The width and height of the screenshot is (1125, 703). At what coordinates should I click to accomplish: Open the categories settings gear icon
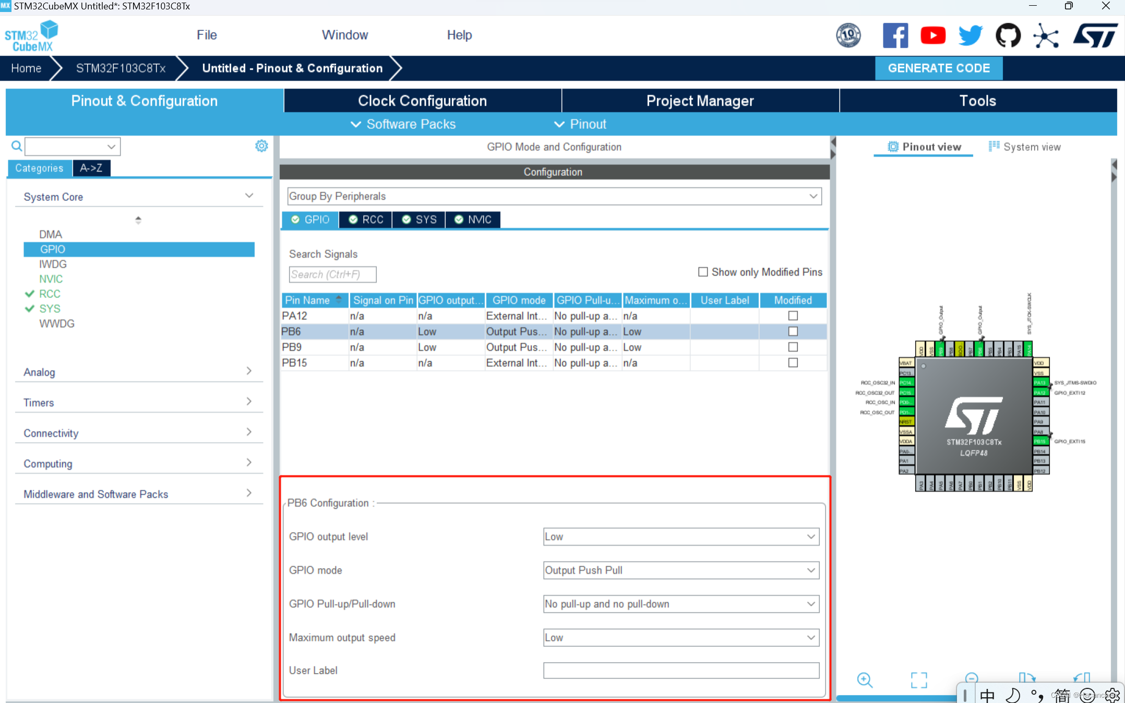pos(261,146)
